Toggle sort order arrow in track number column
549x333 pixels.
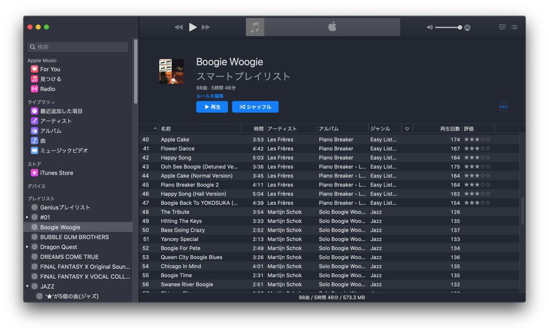pos(155,129)
